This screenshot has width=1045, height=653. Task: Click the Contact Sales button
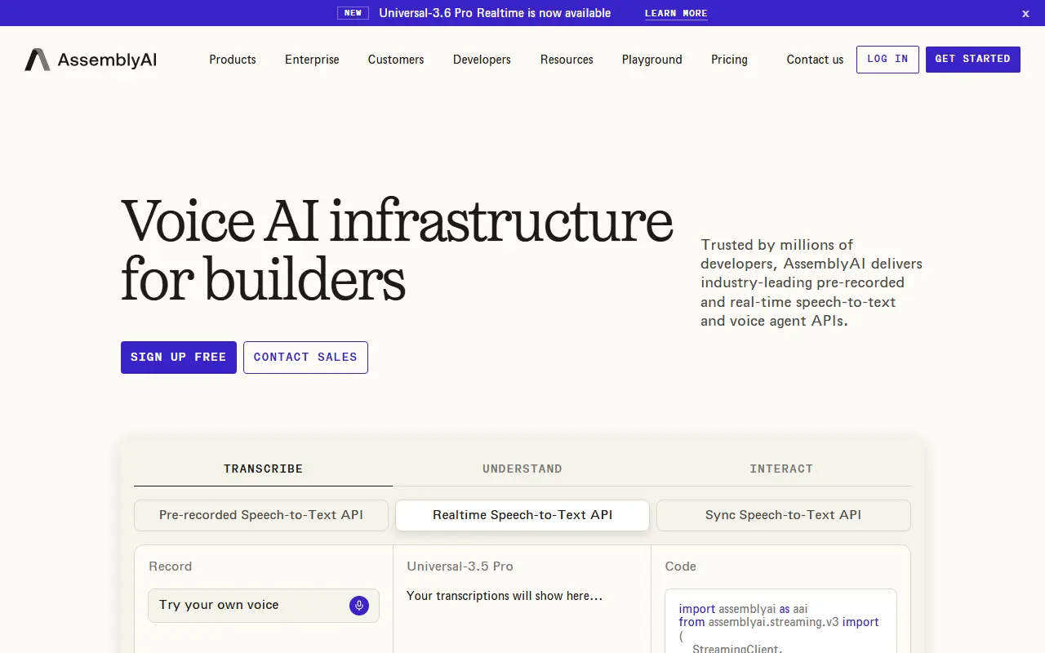point(305,358)
